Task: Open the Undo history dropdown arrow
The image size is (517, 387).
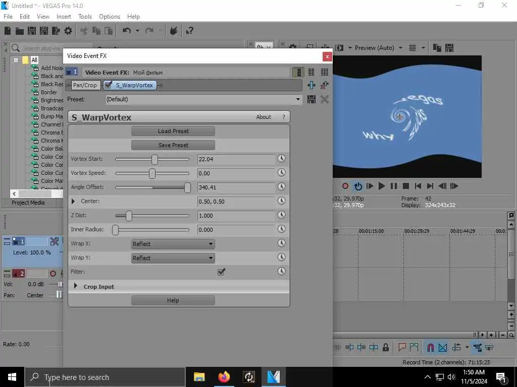Action: tap(137, 31)
